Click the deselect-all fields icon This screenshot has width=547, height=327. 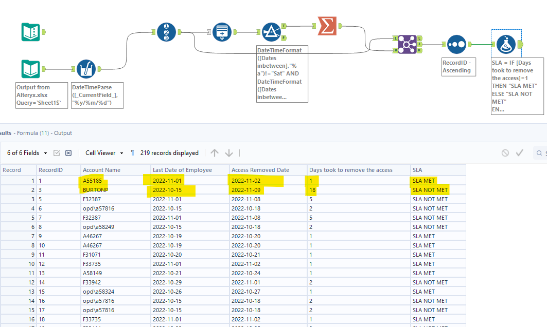[68, 152]
